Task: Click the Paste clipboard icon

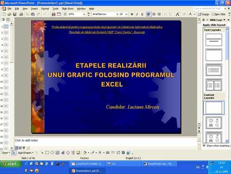Action: tap(33, 14)
